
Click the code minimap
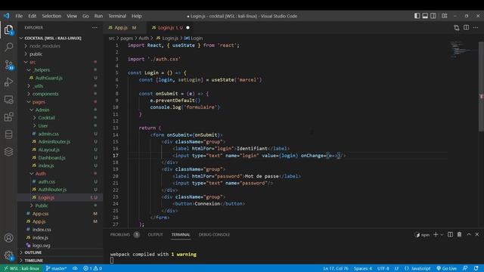click(463, 49)
